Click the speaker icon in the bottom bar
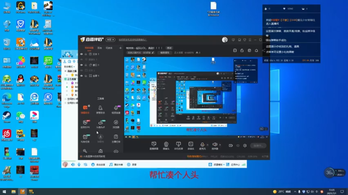The image size is (348, 195). [x=215, y=145]
